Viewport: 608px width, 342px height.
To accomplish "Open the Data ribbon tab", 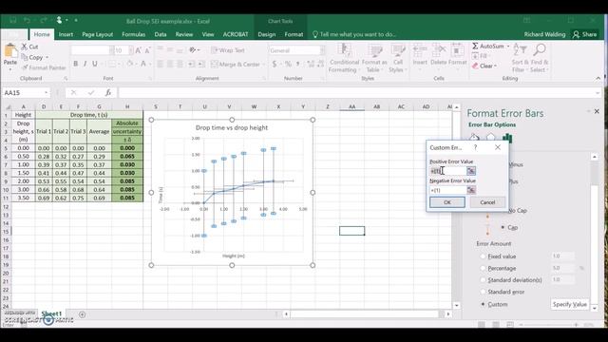I will point(161,34).
